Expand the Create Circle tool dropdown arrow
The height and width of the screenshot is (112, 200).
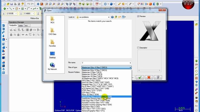pos(19,9)
